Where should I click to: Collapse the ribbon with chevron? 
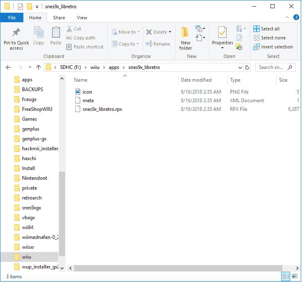[287, 17]
